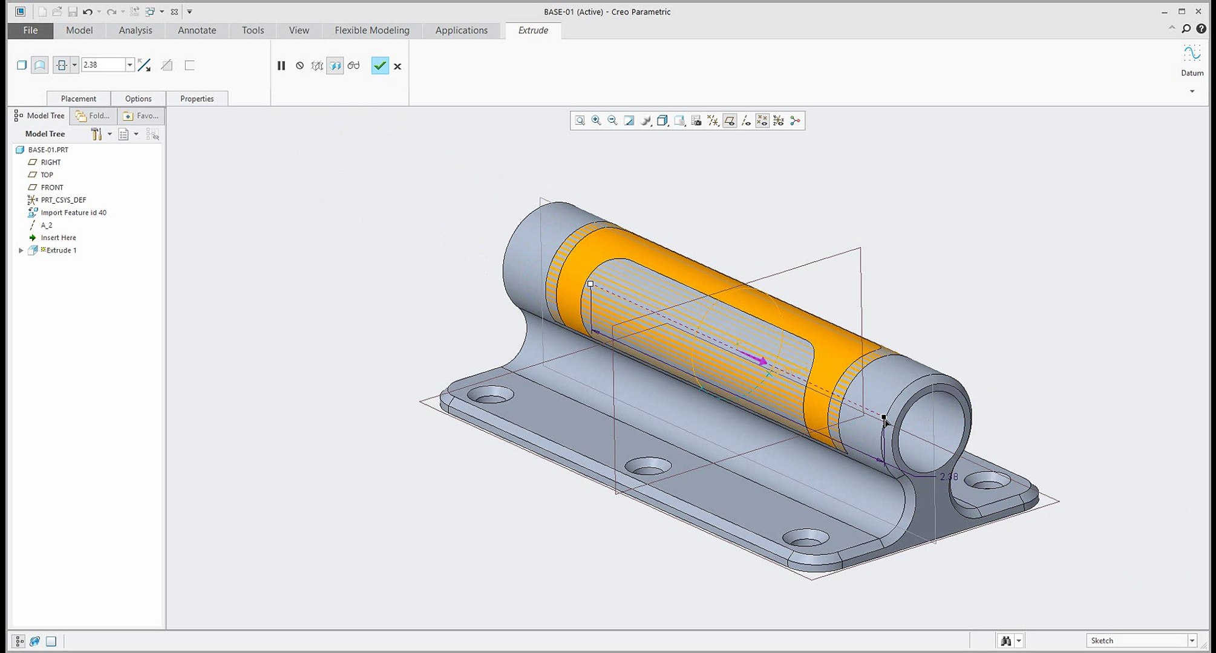Viewport: 1216px width, 653px height.
Task: Click the Zoom In icon
Action: pyautogui.click(x=596, y=121)
